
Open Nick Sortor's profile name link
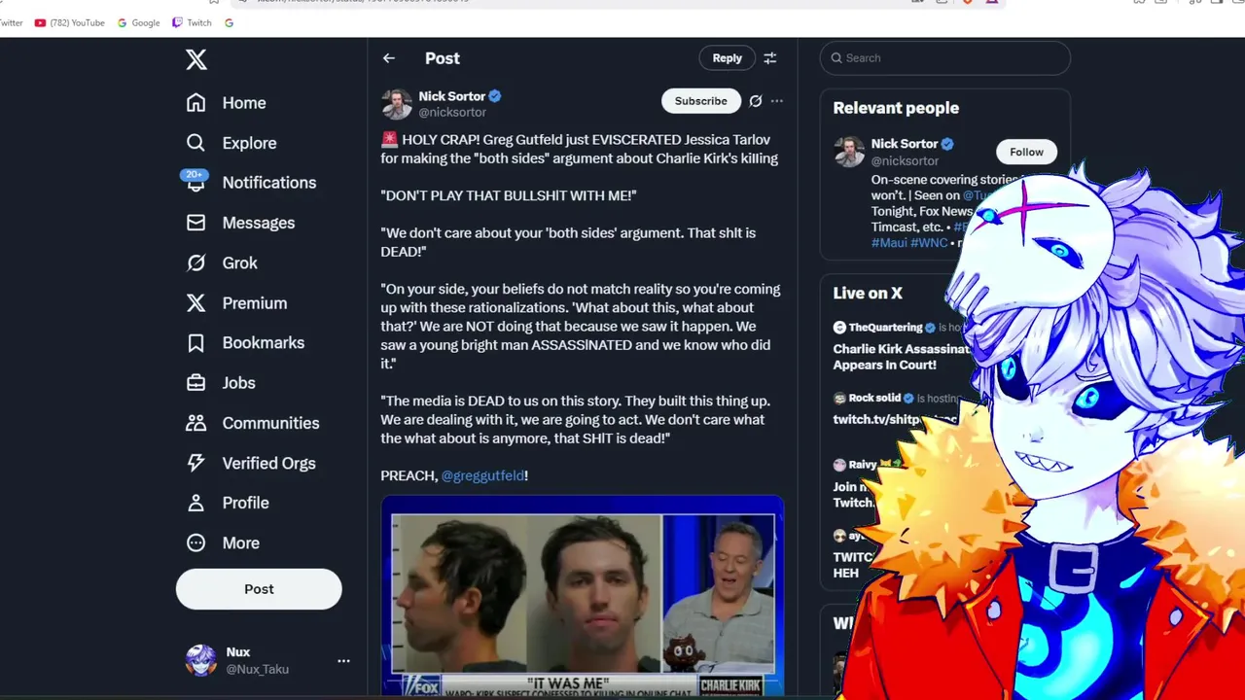click(452, 96)
